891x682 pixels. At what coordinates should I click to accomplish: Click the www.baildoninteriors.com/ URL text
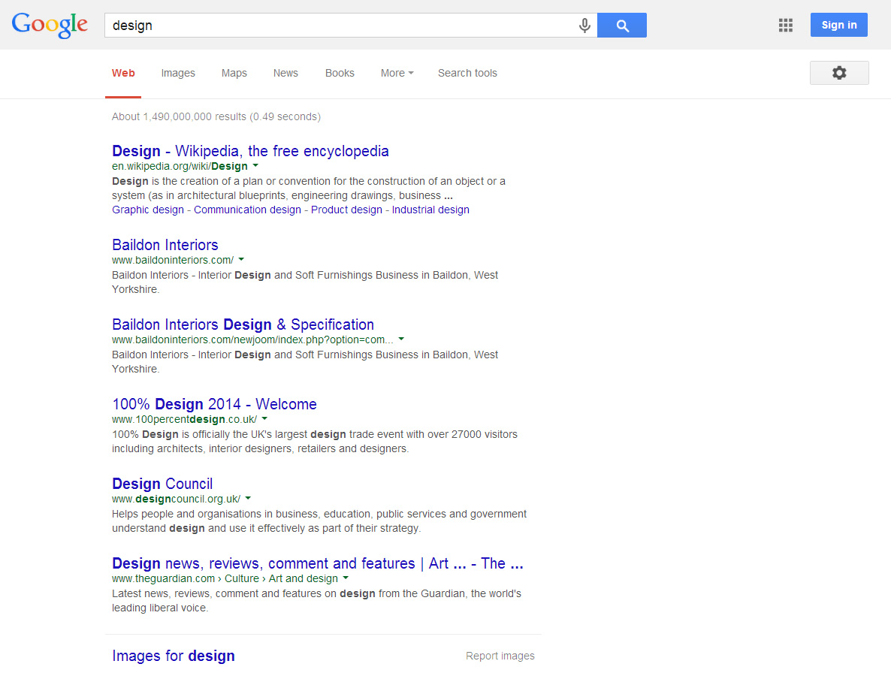(173, 260)
